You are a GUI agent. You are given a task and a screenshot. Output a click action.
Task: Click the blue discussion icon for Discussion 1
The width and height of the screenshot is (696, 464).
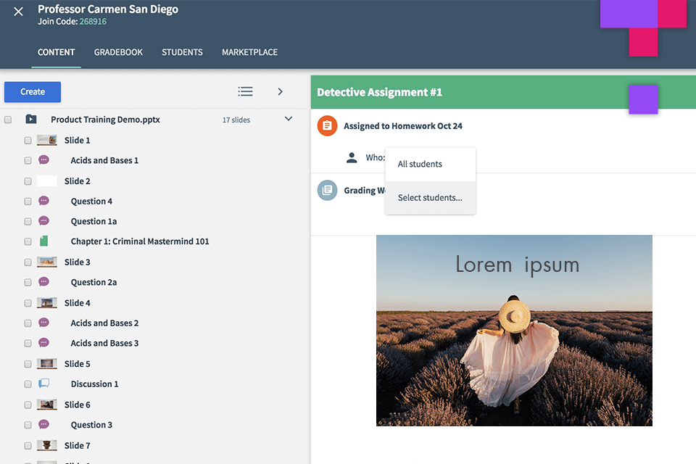click(43, 384)
